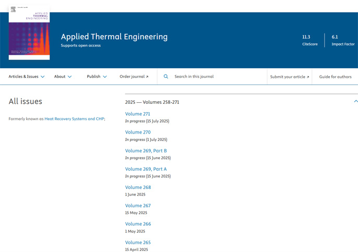Open the Applied Thermal Engineering cover thumbnail
This screenshot has height=252, width=358.
pos(29,33)
